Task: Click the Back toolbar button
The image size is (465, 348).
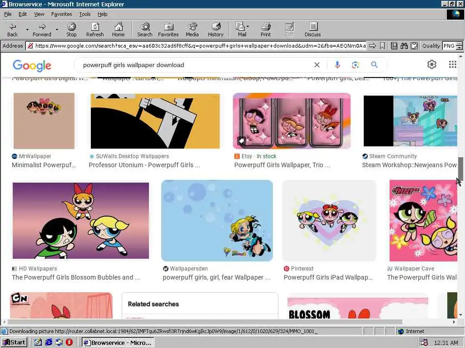Action: tap(12, 29)
